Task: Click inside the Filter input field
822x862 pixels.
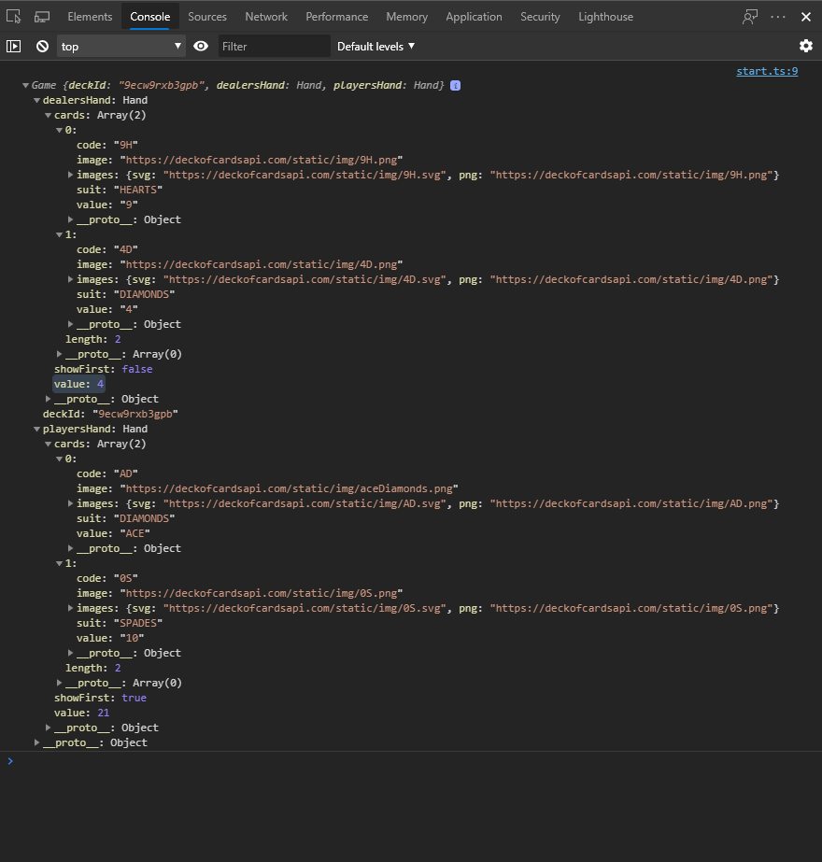Action: click(x=274, y=46)
